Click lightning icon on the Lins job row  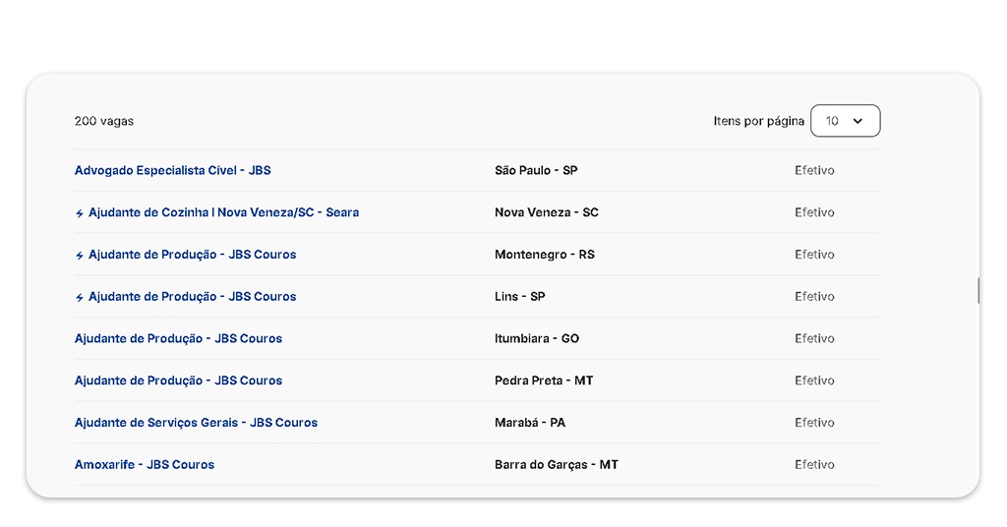click(80, 297)
